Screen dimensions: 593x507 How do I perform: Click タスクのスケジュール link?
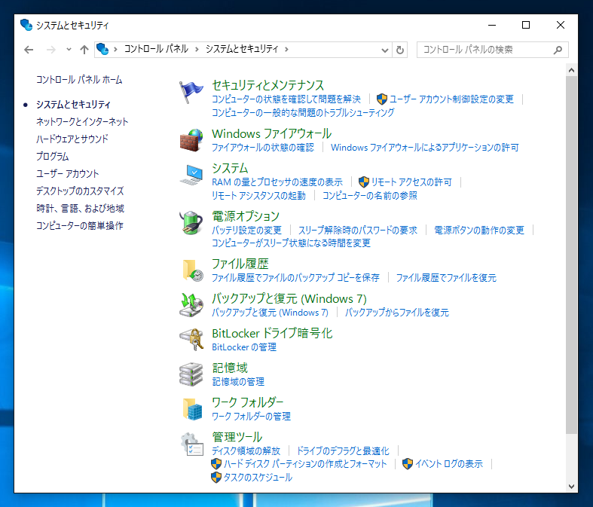[x=258, y=478]
